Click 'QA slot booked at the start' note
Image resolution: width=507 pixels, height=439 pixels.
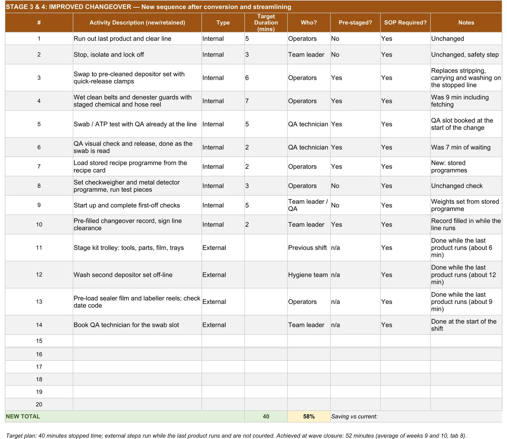tap(466, 124)
